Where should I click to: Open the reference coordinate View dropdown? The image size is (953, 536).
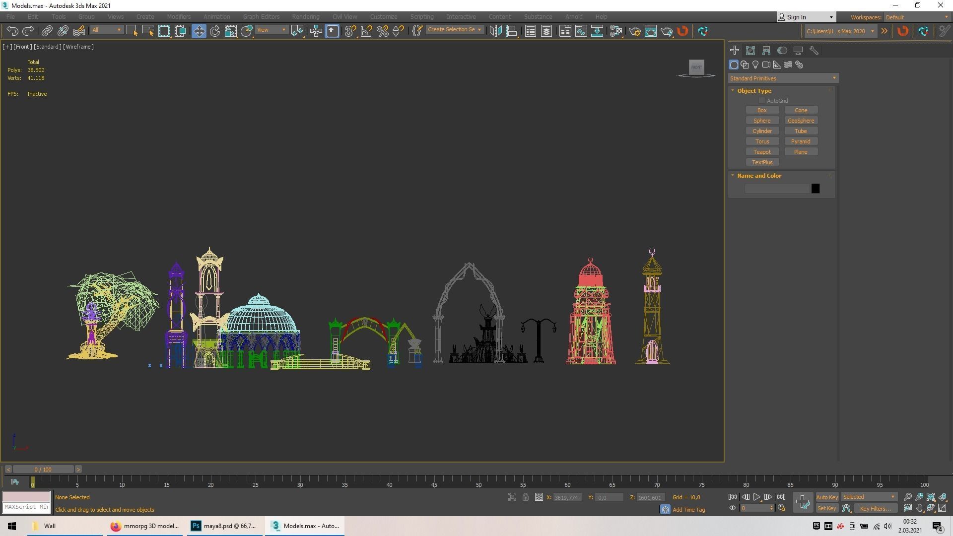coord(271,30)
